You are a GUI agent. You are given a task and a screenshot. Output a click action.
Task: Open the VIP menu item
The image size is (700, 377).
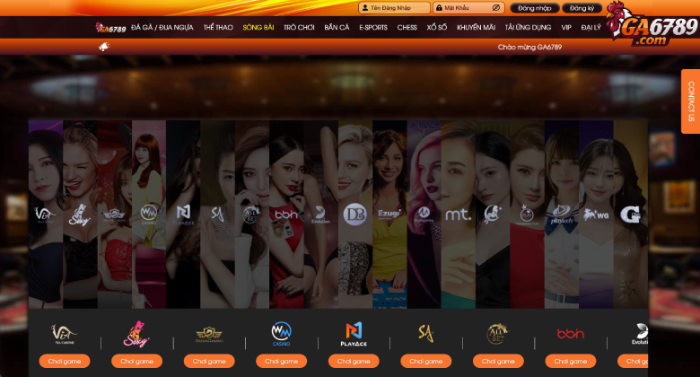[566, 27]
